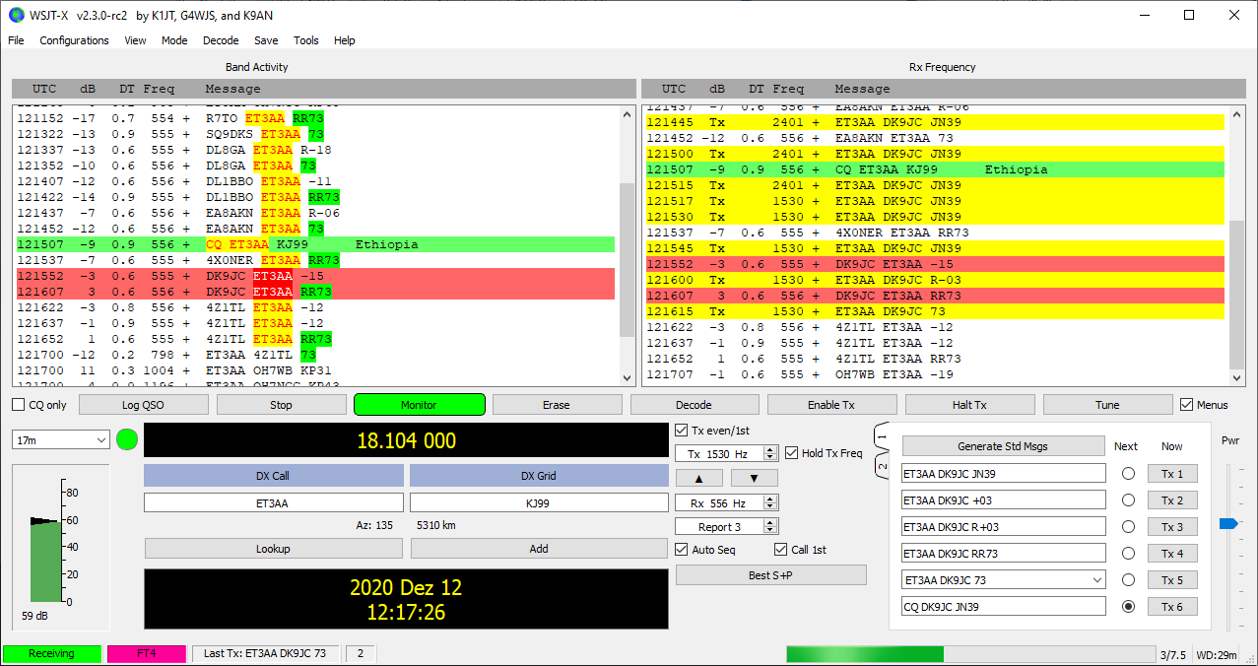Click the Tx 5 button
Viewport: 1258px width, 666px height.
pos(1172,580)
